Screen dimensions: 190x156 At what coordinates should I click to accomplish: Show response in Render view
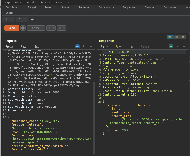(145, 46)
